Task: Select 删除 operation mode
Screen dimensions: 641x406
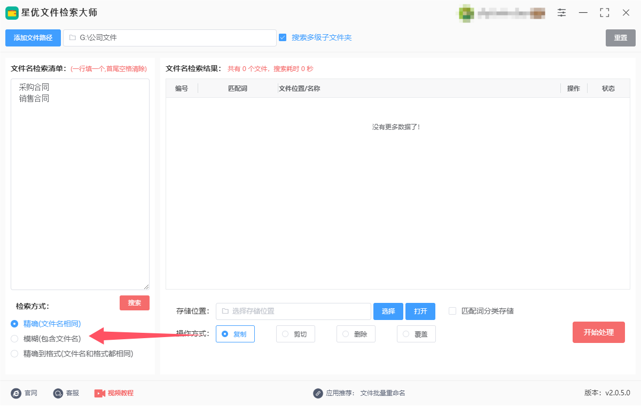Action: tap(356, 334)
